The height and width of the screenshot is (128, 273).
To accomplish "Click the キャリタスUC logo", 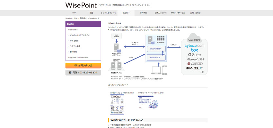I will click(x=195, y=68).
